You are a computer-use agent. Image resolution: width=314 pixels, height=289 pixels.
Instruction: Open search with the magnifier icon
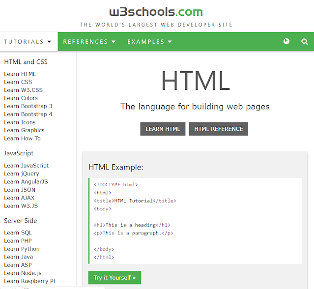(304, 42)
